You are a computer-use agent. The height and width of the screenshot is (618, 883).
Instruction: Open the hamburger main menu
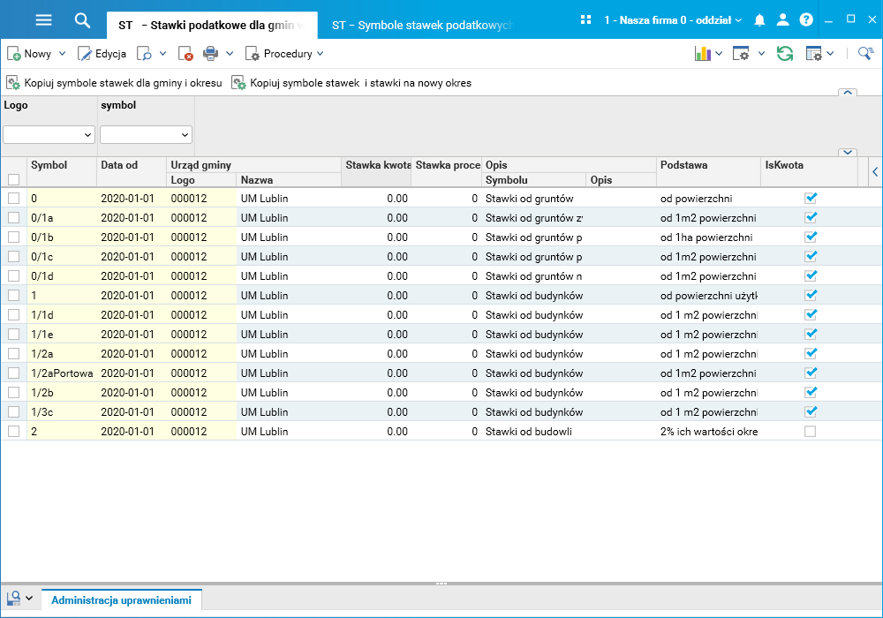[x=43, y=19]
